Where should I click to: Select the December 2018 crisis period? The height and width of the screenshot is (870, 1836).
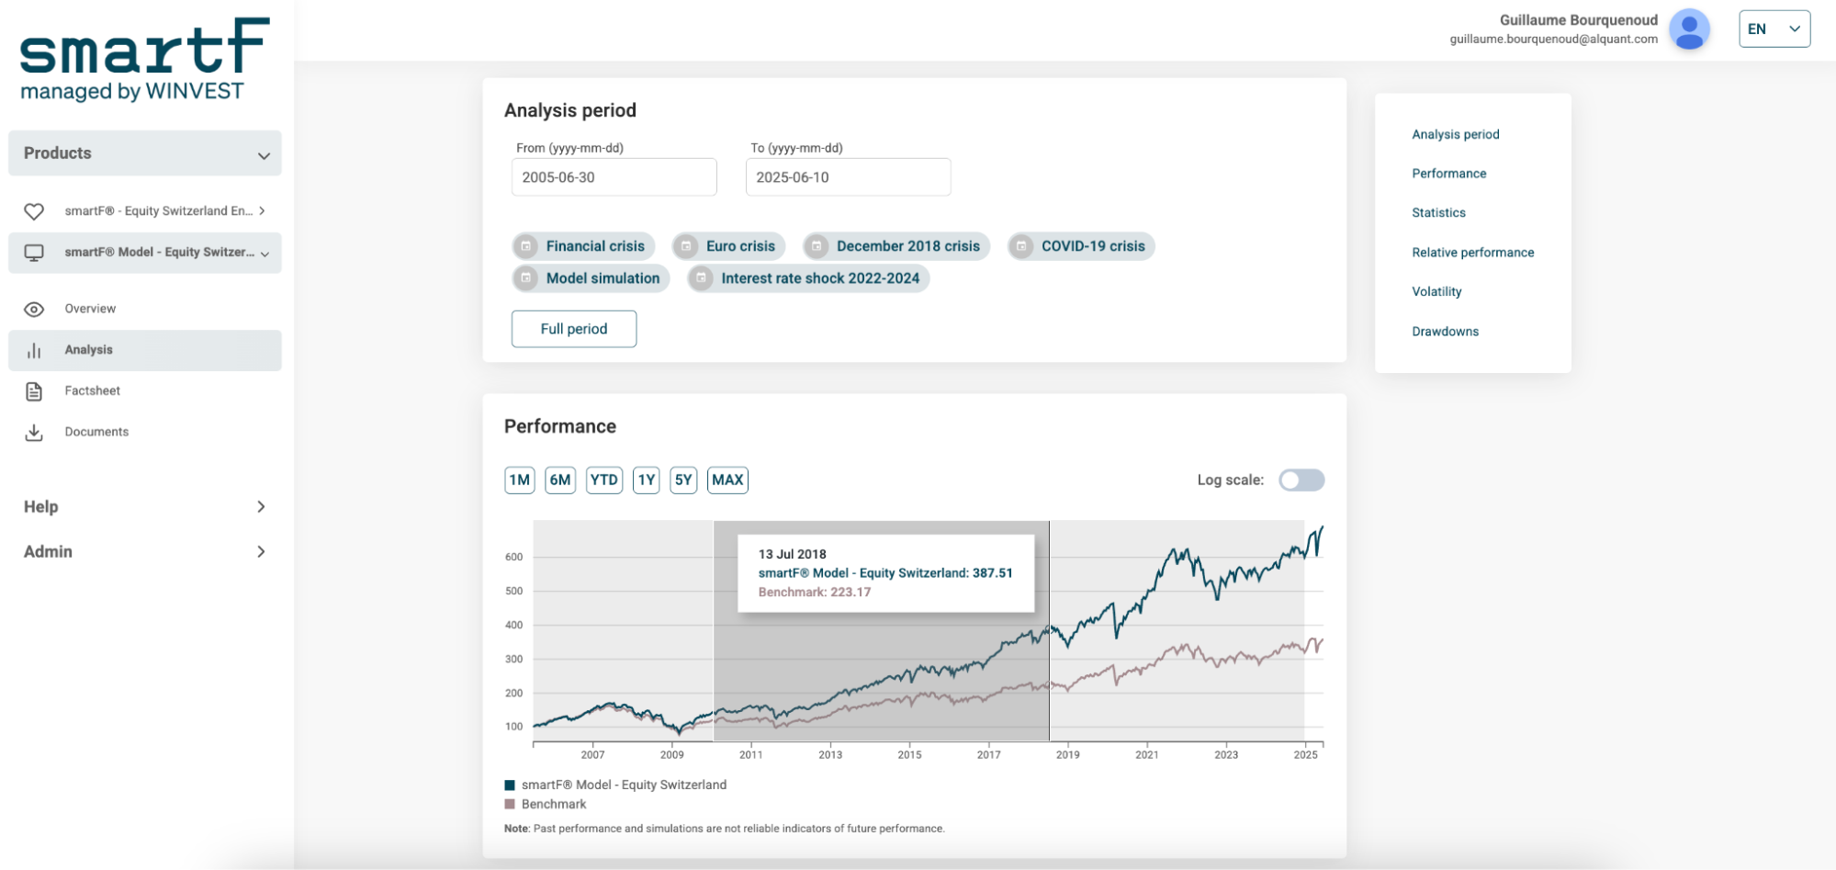(x=896, y=246)
